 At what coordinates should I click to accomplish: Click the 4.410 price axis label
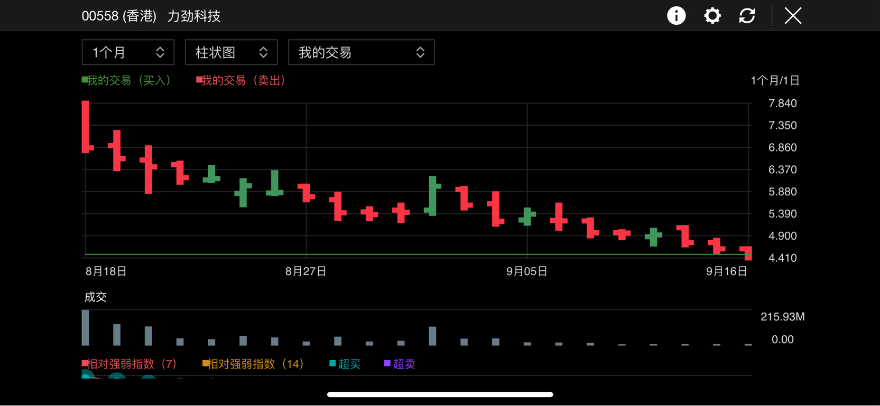783,258
